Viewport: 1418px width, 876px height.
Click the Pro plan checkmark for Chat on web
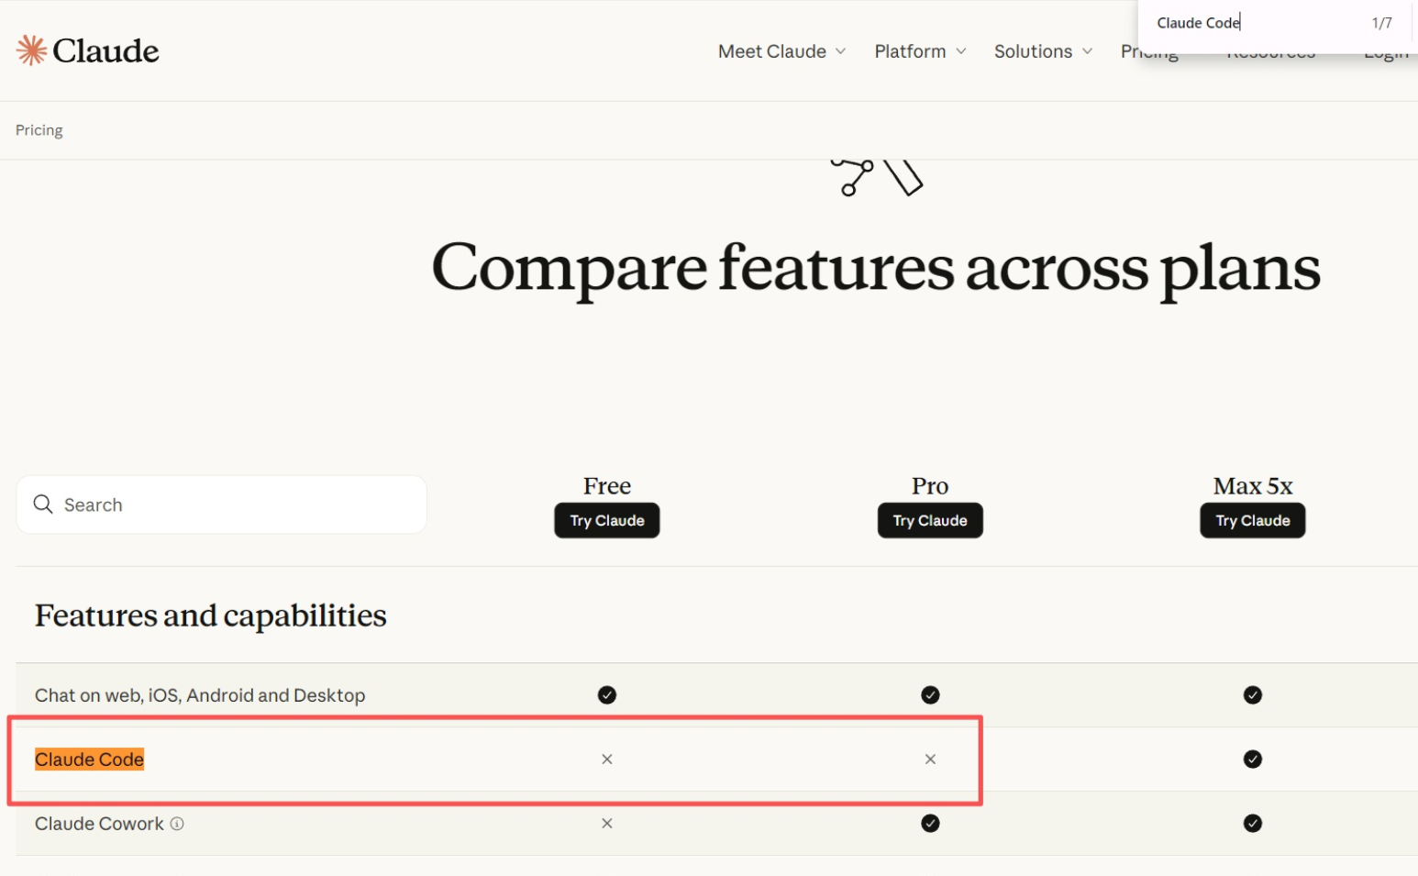(x=930, y=695)
